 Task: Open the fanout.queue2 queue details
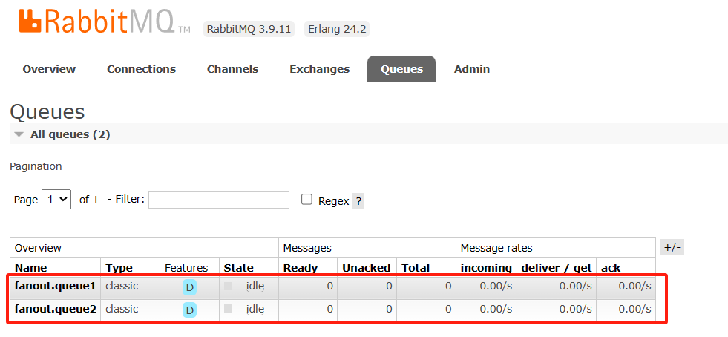pos(56,309)
